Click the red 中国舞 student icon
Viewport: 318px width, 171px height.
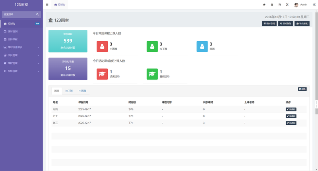pos(102,46)
